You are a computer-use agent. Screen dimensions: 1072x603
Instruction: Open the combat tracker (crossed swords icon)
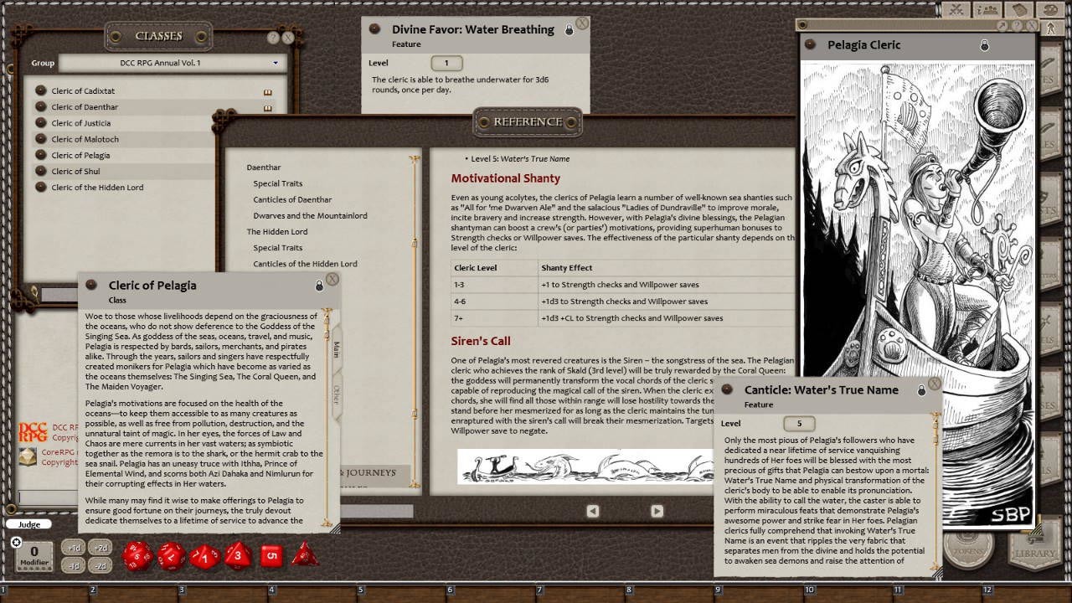[x=956, y=10]
